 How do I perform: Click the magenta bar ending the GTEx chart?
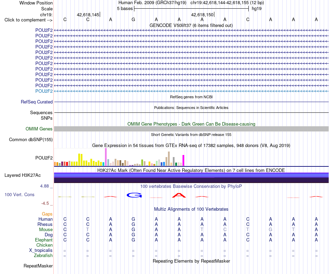tap(184, 161)
